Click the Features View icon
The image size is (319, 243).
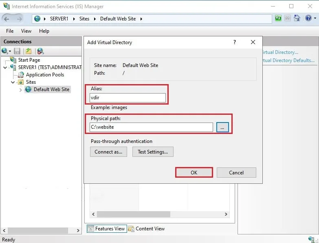pos(90,229)
